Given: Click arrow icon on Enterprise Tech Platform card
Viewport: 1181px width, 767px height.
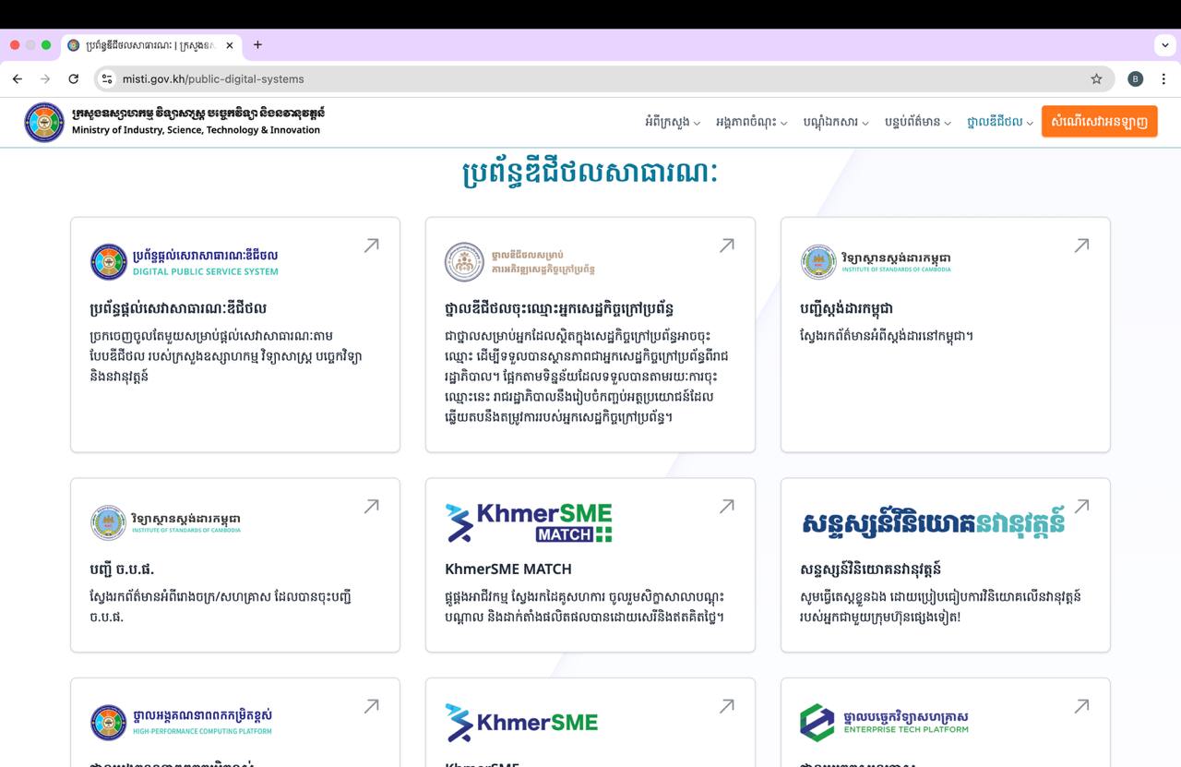Looking at the screenshot, I should [x=1081, y=706].
